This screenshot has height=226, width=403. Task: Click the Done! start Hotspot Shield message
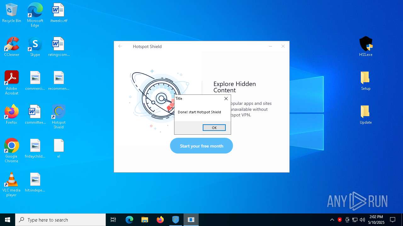199,112
